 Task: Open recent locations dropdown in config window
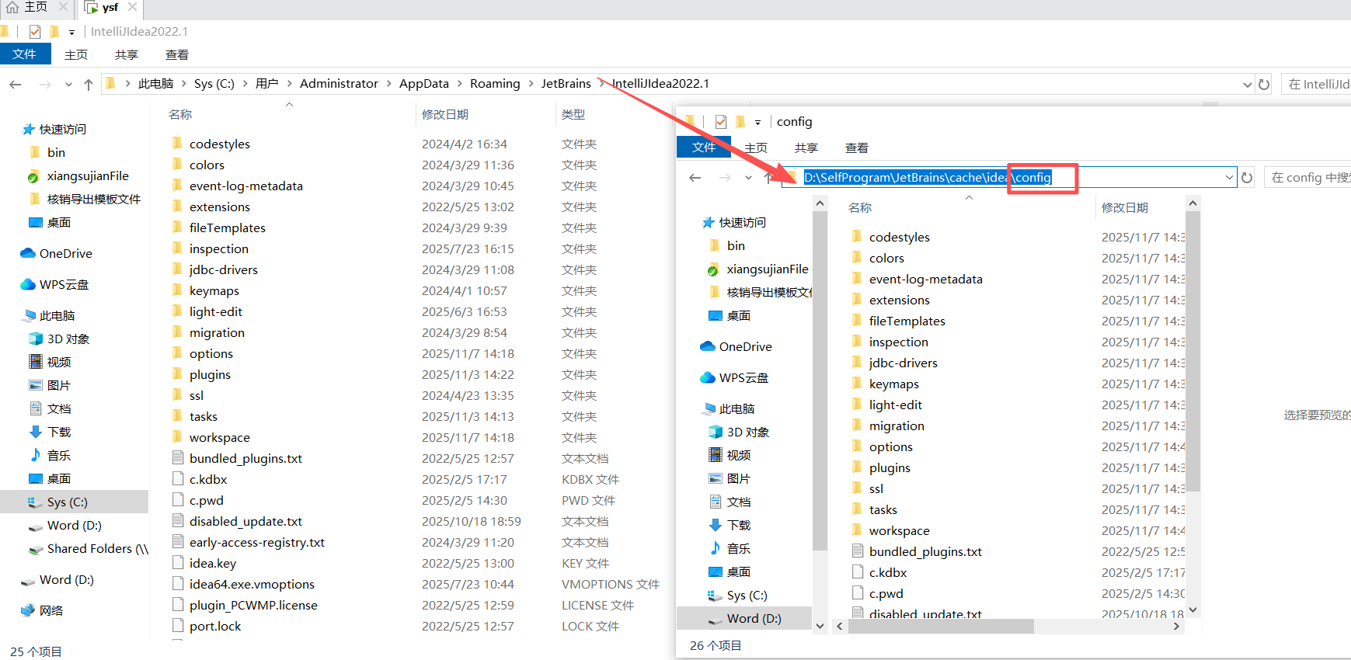748,177
